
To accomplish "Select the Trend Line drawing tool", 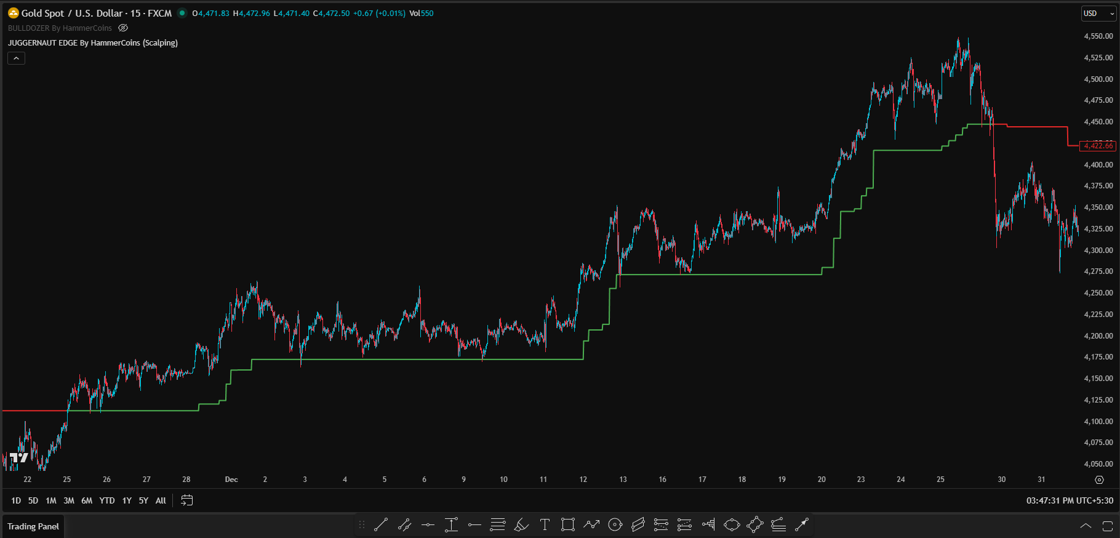I will 381,524.
